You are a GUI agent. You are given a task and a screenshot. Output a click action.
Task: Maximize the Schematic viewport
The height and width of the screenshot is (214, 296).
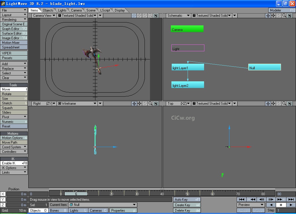click(290, 16)
